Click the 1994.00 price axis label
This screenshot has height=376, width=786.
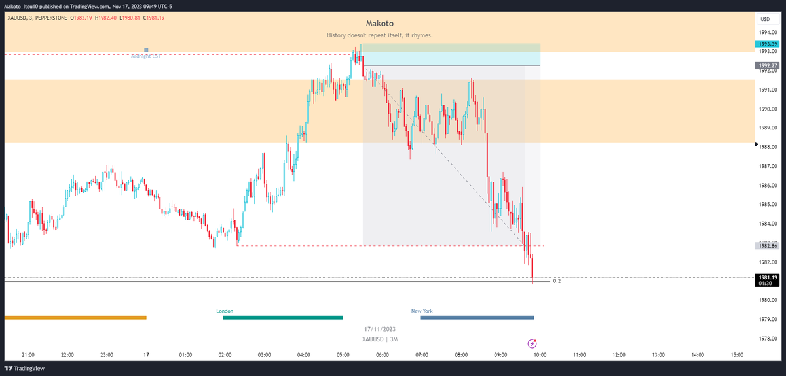(x=768, y=32)
